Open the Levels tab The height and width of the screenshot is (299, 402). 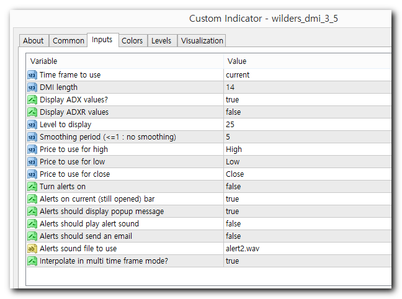click(x=161, y=41)
